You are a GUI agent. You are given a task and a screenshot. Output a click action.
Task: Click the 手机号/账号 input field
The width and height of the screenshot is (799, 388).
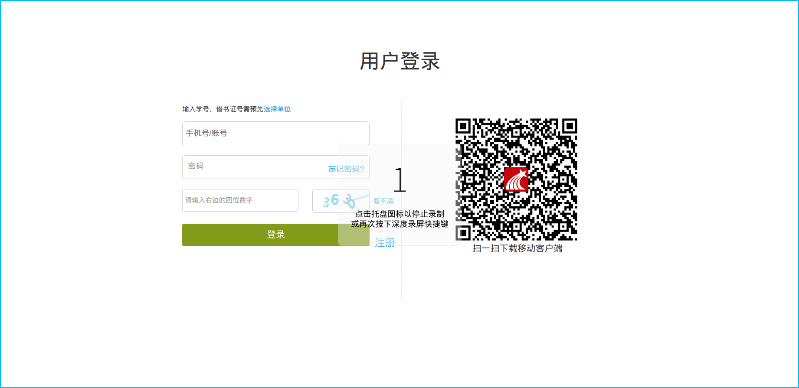click(x=275, y=133)
